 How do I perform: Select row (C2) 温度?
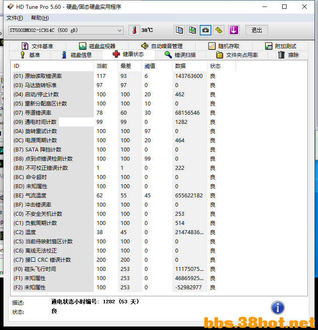pyautogui.click(x=124, y=232)
